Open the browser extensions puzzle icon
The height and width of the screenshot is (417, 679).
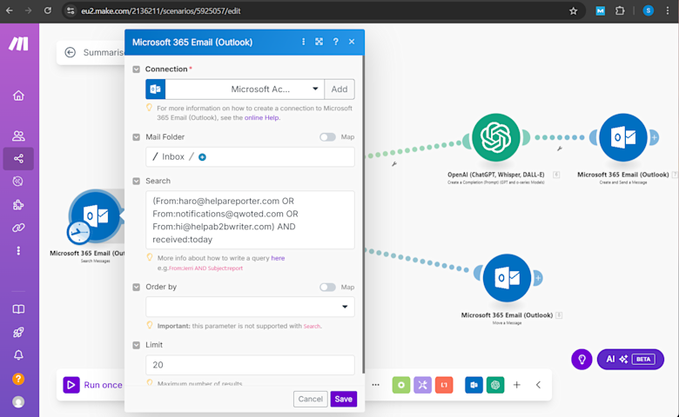click(x=620, y=10)
